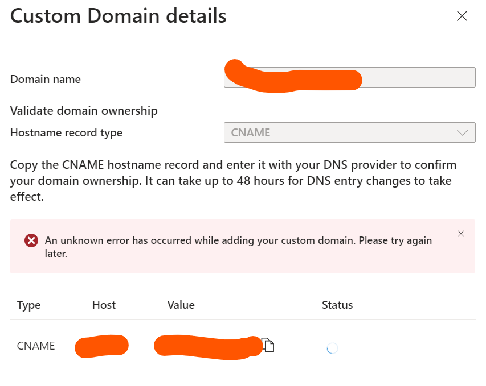486x386 pixels.
Task: Click the CNAME text in the record type box
Action: coord(251,133)
